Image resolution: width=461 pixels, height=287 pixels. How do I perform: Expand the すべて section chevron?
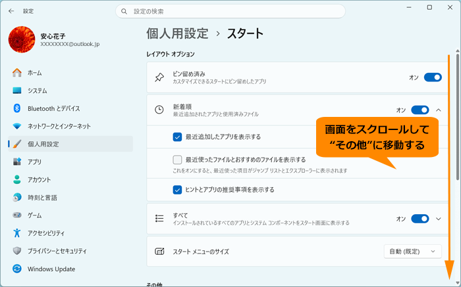click(x=439, y=219)
